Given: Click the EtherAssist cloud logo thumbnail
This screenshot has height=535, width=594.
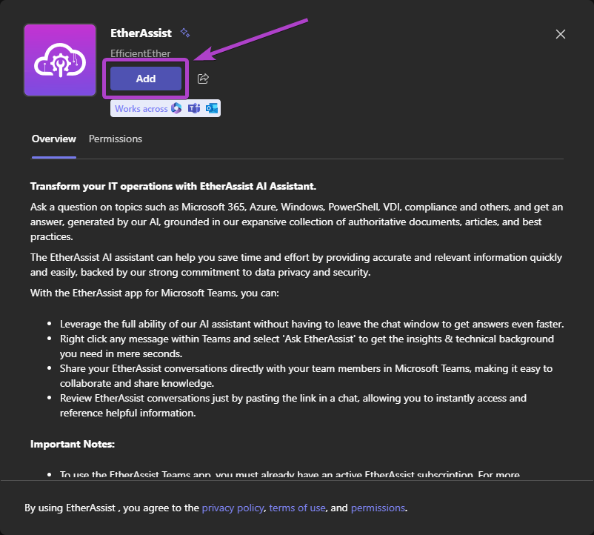Looking at the screenshot, I should coord(60,60).
